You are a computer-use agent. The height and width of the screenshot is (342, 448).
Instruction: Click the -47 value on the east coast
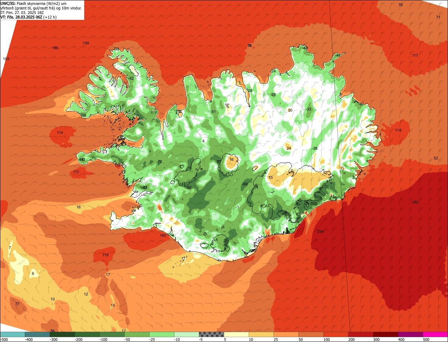point(361,104)
